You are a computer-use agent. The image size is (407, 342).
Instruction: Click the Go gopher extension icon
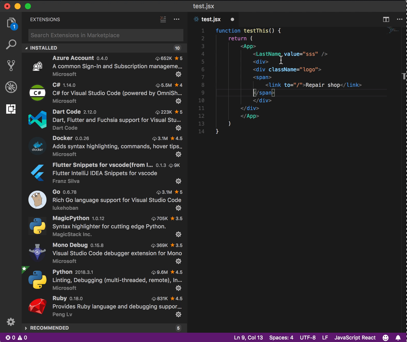coord(37,200)
